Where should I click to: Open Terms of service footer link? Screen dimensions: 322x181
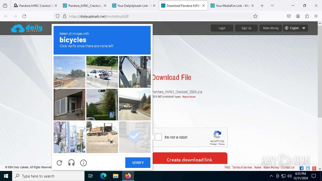pos(242,167)
